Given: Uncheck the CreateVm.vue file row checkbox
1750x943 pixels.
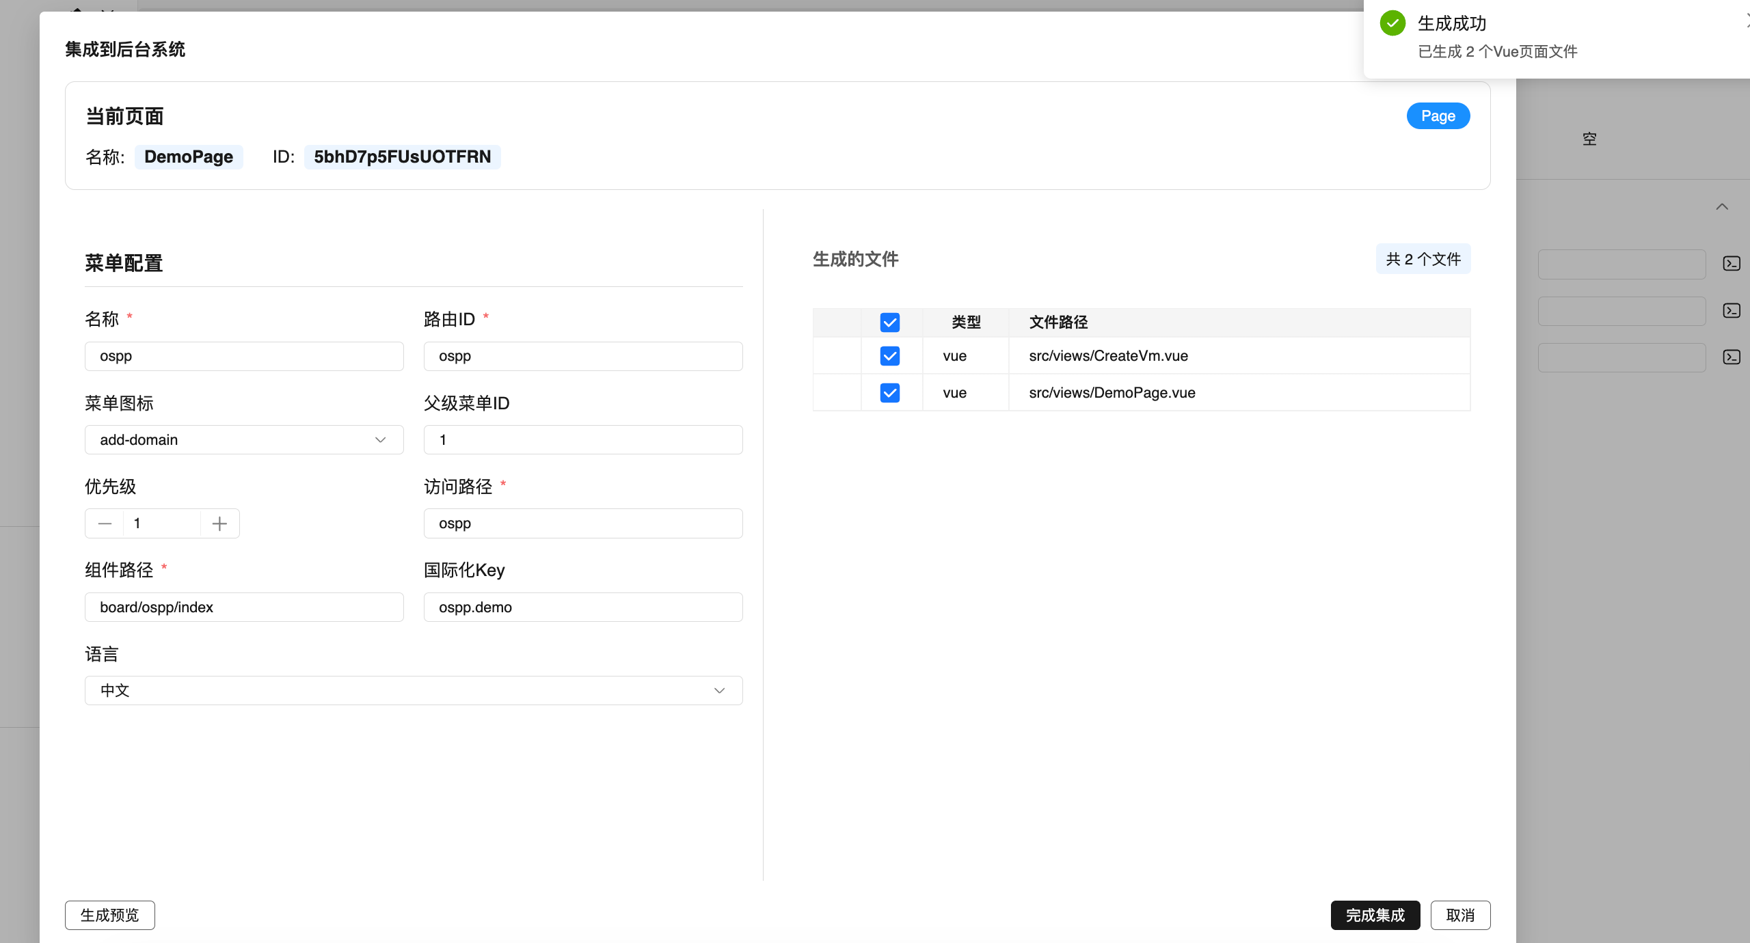Looking at the screenshot, I should tap(889, 355).
